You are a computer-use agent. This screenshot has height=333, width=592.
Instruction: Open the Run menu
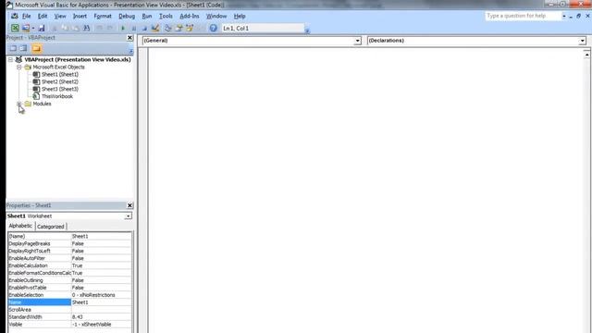tap(147, 17)
